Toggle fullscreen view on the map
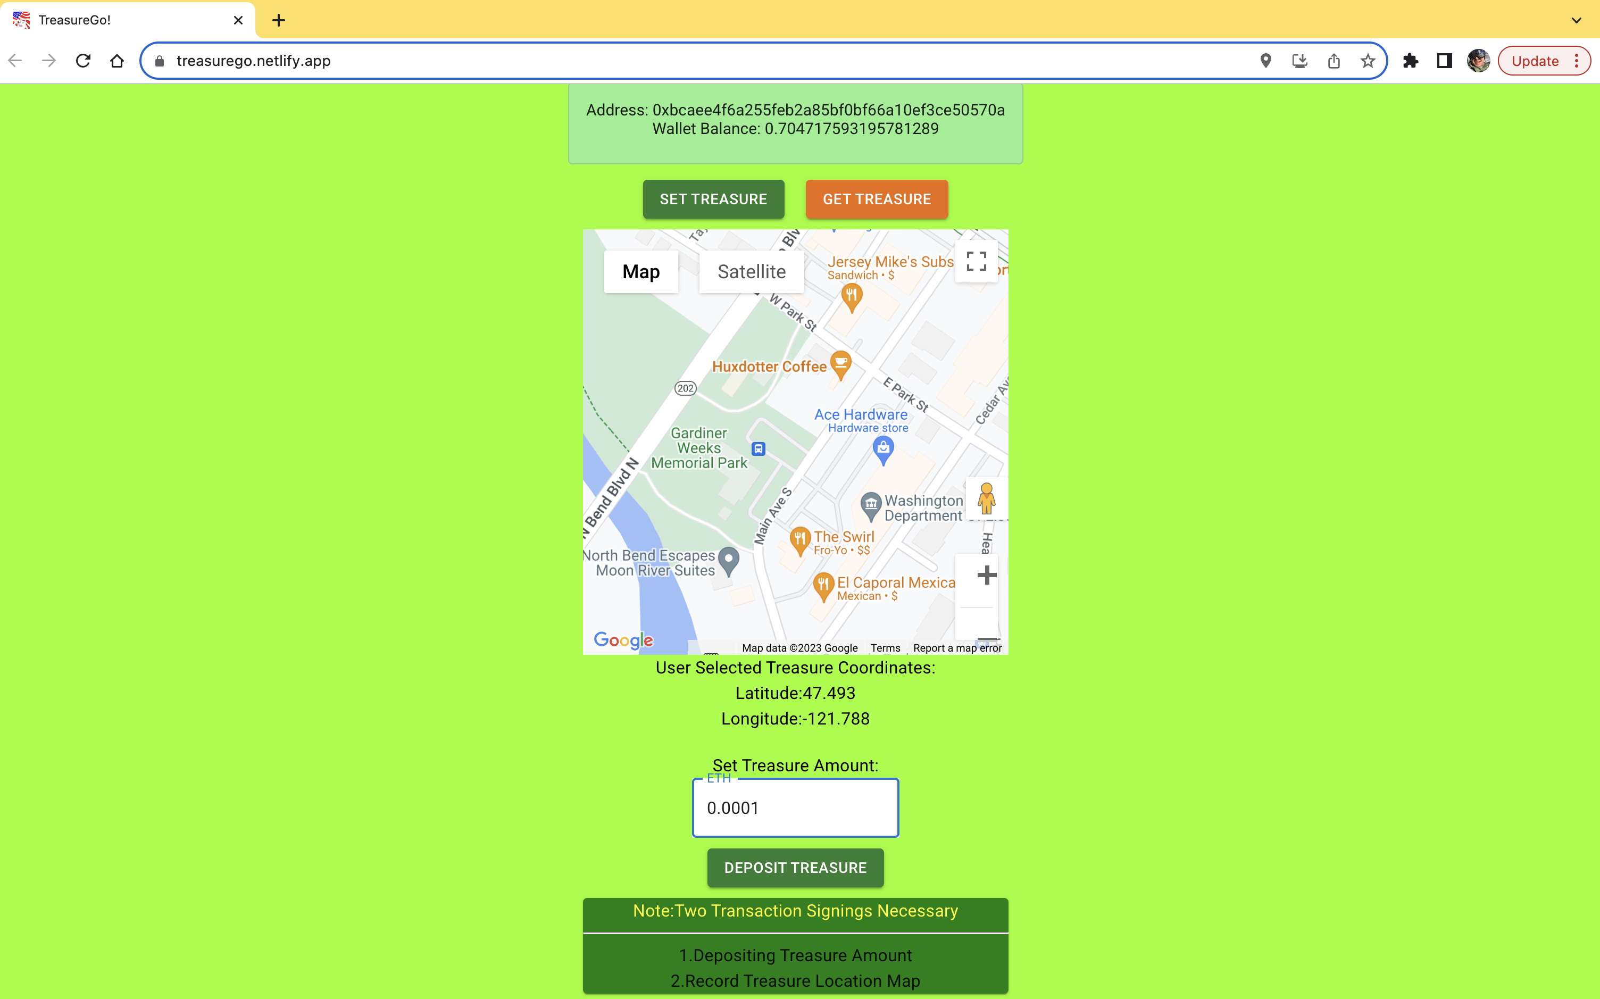1600x999 pixels. point(976,261)
